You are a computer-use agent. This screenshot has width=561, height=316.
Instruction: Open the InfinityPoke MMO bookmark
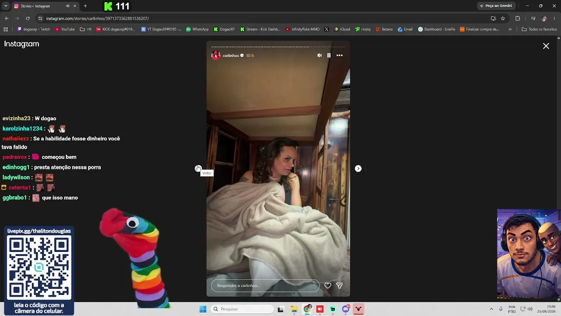[x=302, y=29]
